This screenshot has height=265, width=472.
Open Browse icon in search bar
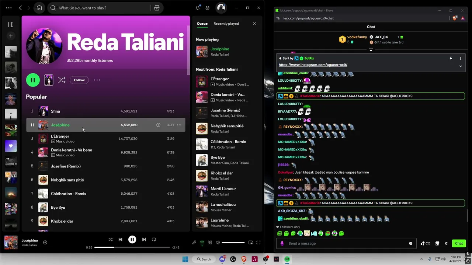[157, 8]
